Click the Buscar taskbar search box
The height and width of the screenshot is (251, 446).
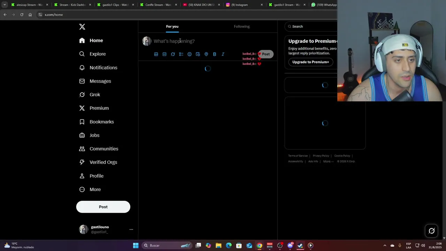click(x=167, y=245)
